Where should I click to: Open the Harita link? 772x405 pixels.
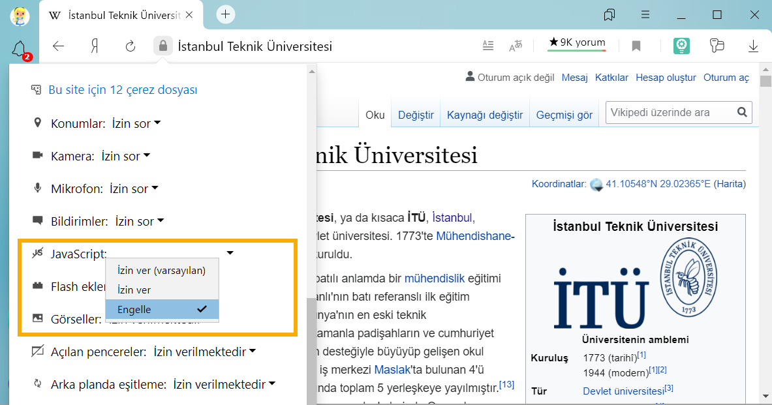730,184
